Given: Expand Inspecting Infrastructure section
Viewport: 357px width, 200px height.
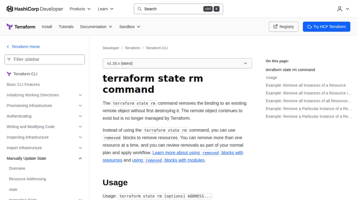Looking at the screenshot, I should [x=45, y=137].
